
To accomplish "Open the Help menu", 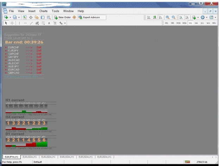I will pos(81,11).
